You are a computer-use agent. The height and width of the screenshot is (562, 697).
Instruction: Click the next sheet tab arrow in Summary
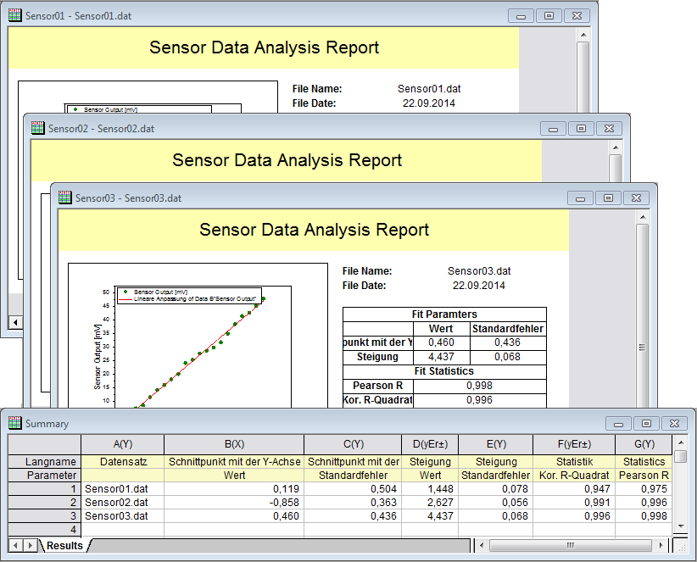pos(30,545)
